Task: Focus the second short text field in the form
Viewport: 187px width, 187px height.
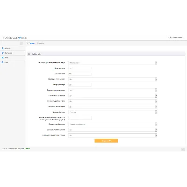Action: (80, 74)
